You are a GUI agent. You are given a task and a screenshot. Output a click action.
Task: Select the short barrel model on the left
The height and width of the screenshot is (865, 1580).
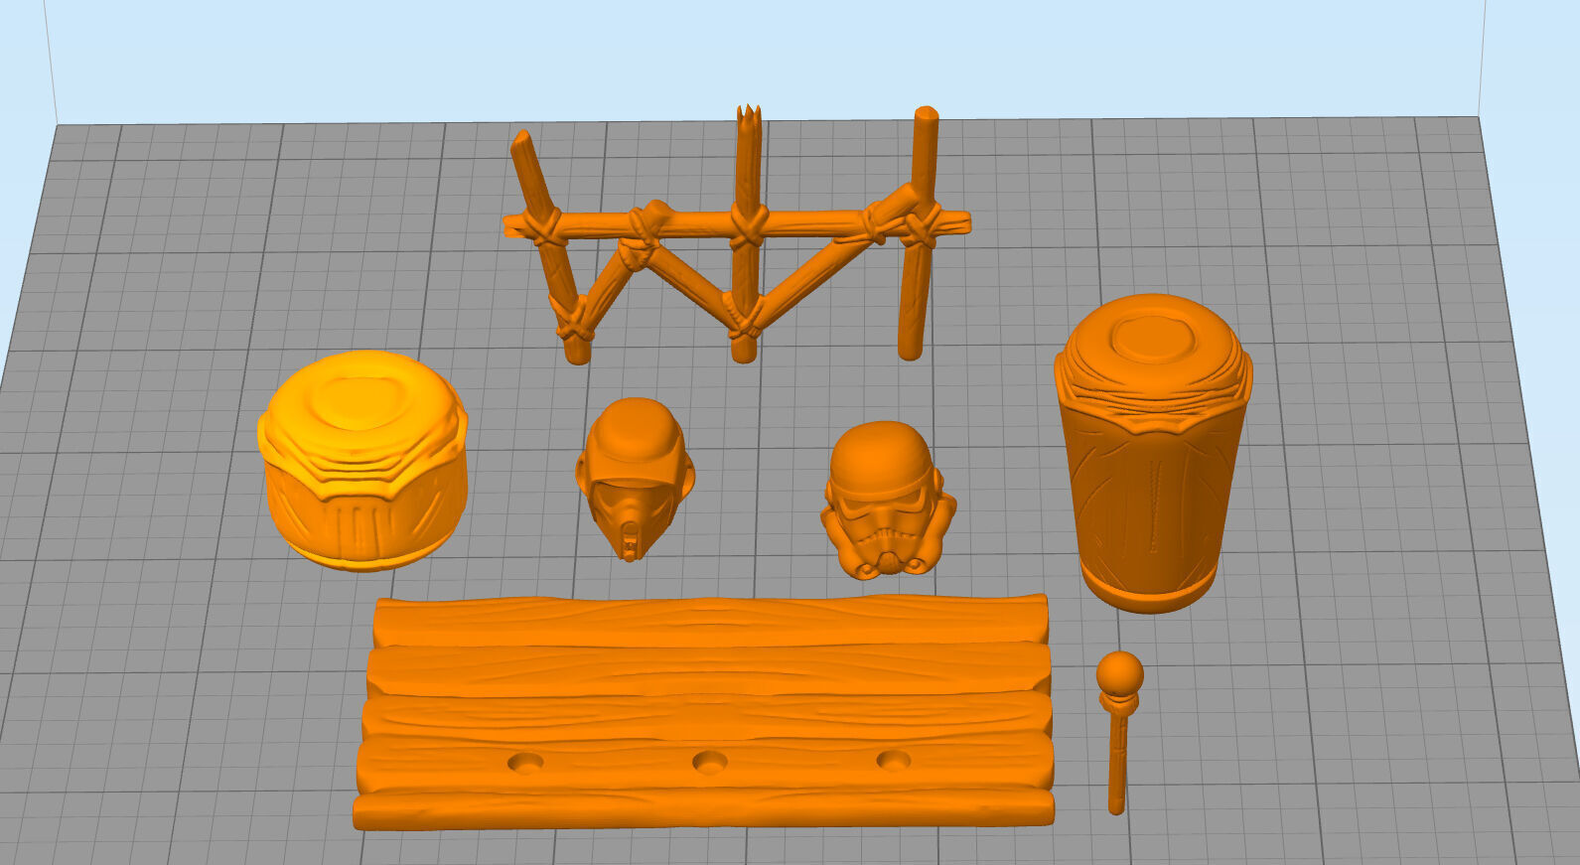[362, 460]
